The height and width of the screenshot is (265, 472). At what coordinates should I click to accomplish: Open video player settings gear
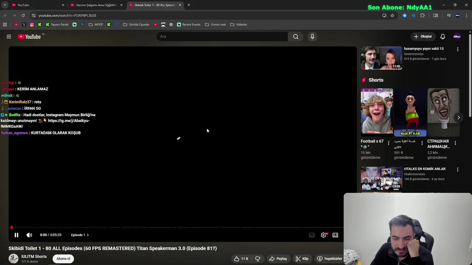(x=323, y=235)
